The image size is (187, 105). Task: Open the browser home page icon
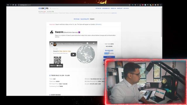point(15,5)
